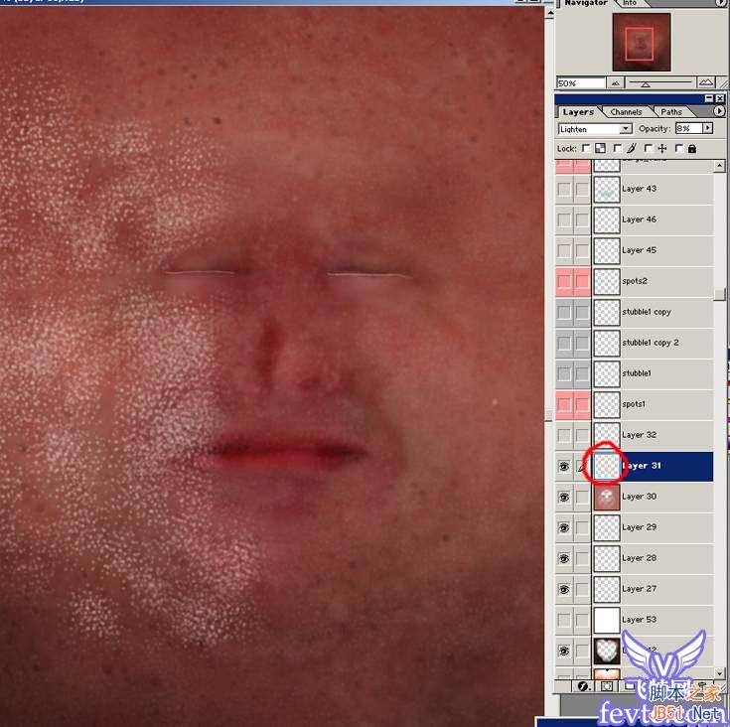Enable Lock position checkbox
Screen dimensions: 730x727
click(648, 148)
